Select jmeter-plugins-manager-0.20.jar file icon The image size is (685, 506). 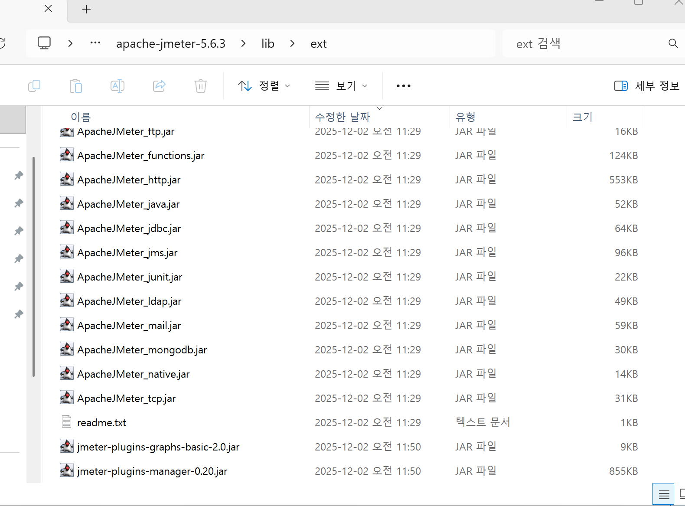[67, 471]
